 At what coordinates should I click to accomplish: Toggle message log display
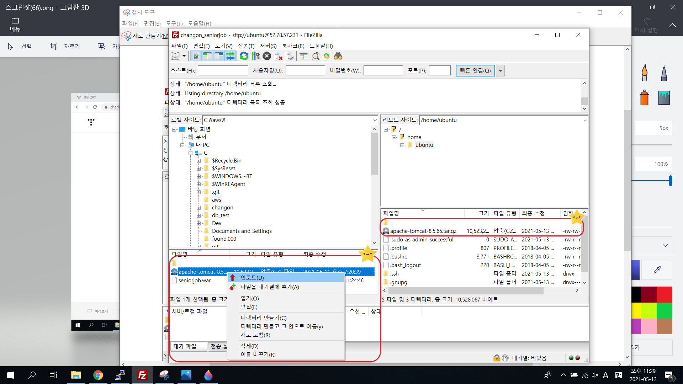[x=196, y=56]
